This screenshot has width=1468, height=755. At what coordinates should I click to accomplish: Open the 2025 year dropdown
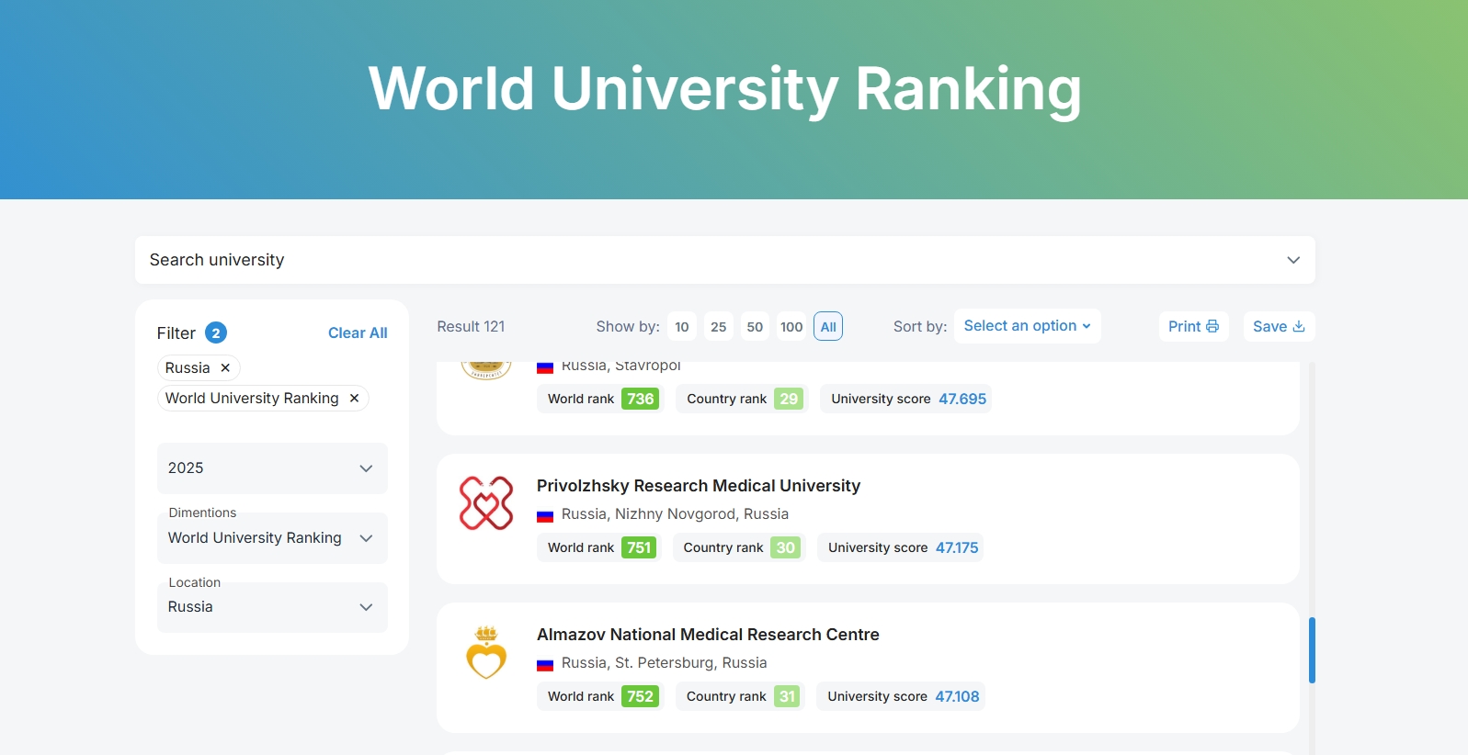(272, 468)
